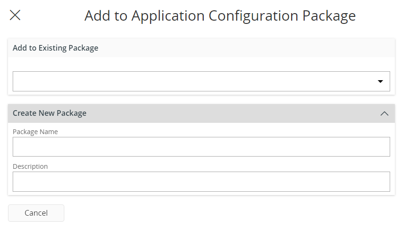Click the Create New Package header

click(x=49, y=113)
